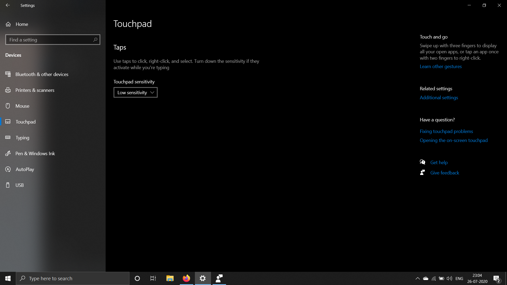Show hidden system tray icons

pos(417,278)
